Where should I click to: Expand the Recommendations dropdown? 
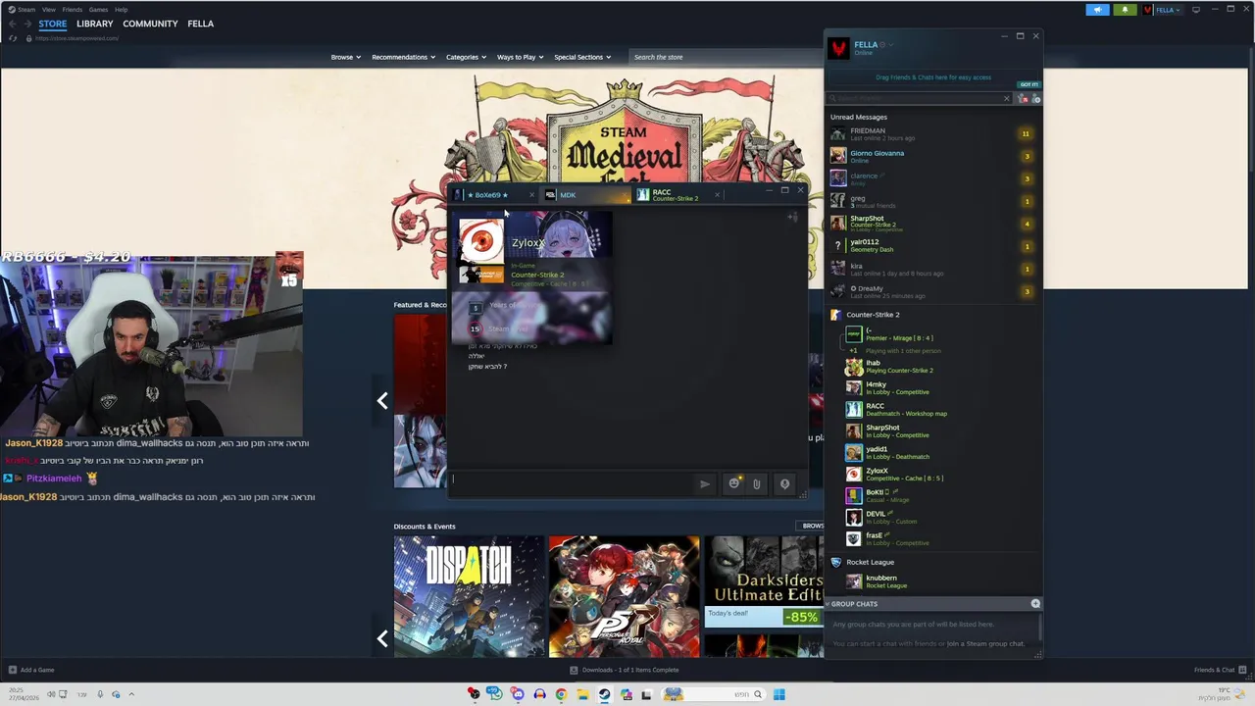pos(403,57)
